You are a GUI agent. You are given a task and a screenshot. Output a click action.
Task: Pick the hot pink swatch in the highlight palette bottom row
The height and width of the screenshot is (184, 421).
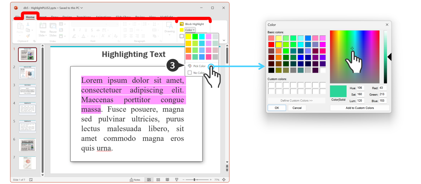tap(209, 57)
